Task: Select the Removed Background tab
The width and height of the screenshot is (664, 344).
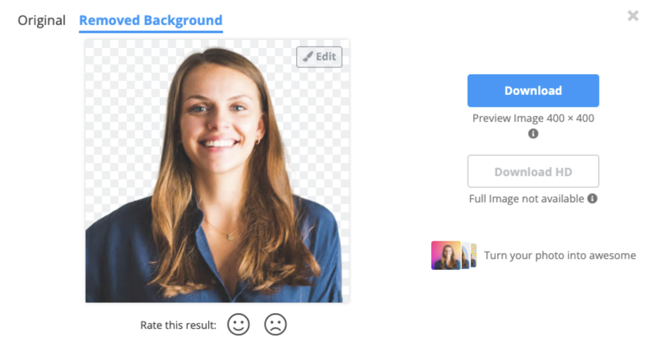Action: click(151, 21)
